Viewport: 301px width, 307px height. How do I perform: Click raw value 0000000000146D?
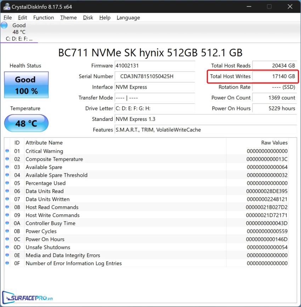coord(267,240)
